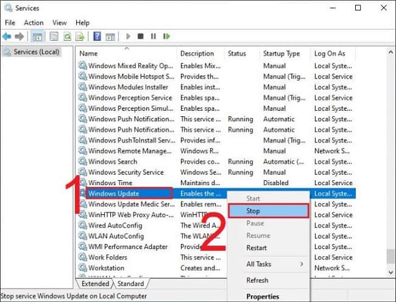
Task: Click Network S... in Workstation row
Action: click(x=332, y=268)
